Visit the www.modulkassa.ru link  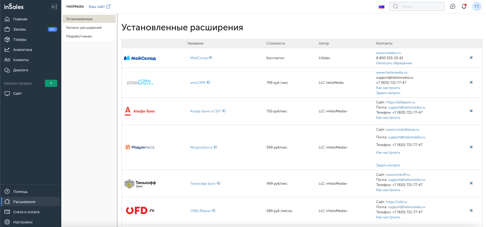(x=402, y=129)
